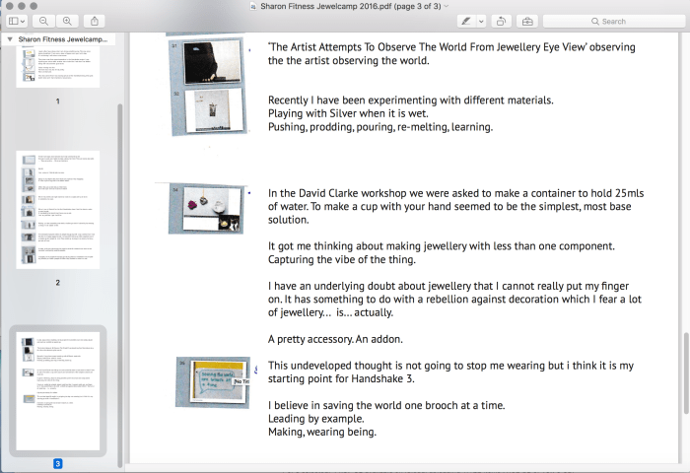Image resolution: width=690 pixels, height=473 pixels.
Task: Click the cup workshop photo in document
Action: coord(205,209)
